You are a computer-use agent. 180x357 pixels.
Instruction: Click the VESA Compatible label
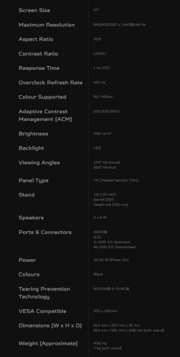coord(42,311)
